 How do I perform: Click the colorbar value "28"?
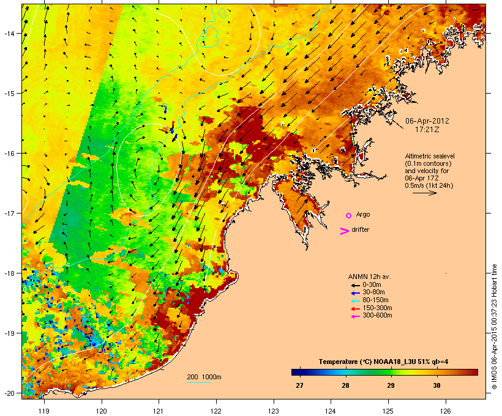click(345, 385)
